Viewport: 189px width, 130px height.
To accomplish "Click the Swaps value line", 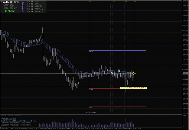I will [11, 7].
